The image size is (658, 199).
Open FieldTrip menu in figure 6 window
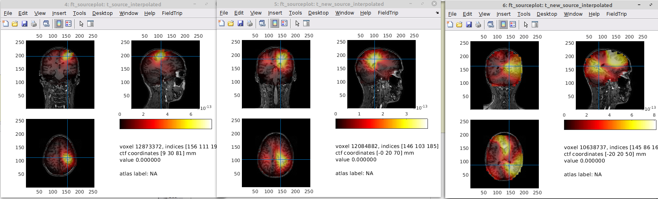pyautogui.click(x=616, y=14)
